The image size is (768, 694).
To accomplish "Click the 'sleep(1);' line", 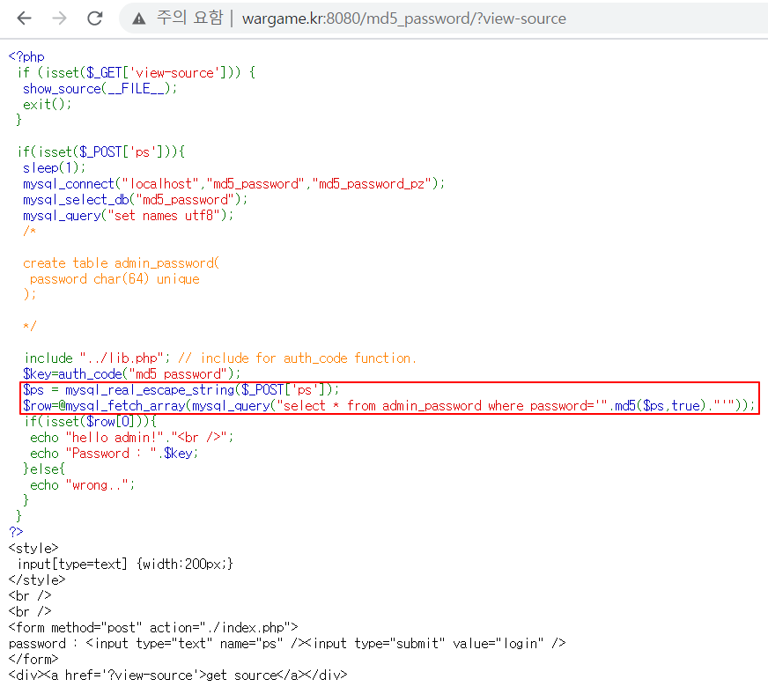I will pyautogui.click(x=54, y=168).
